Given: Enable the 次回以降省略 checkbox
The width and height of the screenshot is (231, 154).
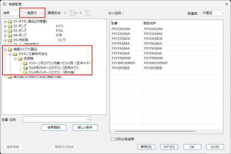Looking at the screenshot, I should [112, 139].
